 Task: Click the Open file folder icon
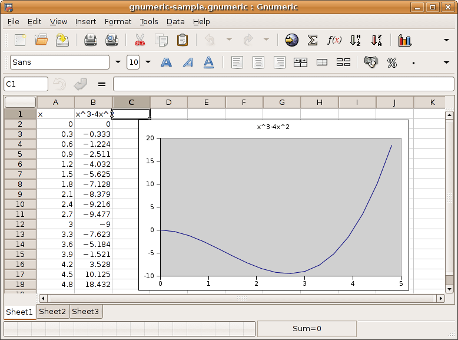pyautogui.click(x=41, y=40)
